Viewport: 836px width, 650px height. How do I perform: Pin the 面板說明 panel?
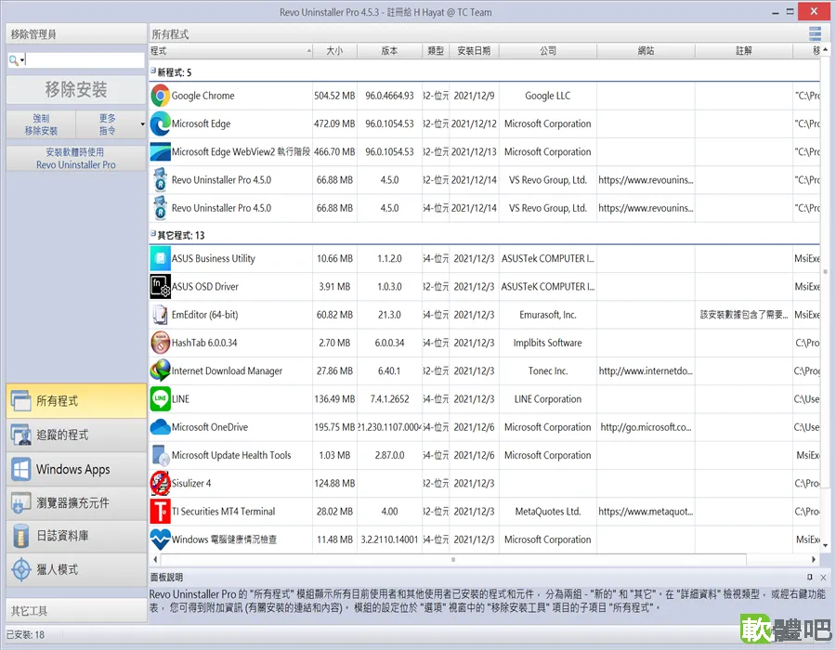(x=810, y=577)
